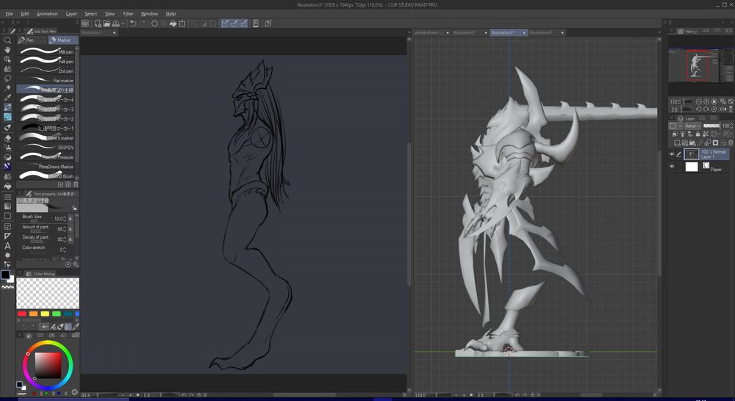
Task: Adjust layer opacity 100 stepper
Action: pyautogui.click(x=731, y=126)
